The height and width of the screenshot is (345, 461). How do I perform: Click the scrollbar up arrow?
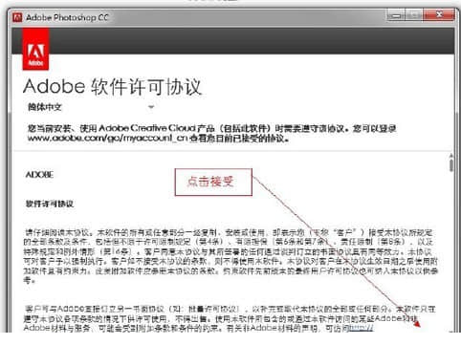pos(451,156)
